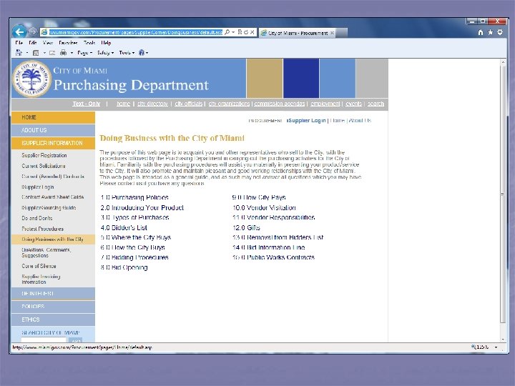Open the iSUPPLIER INFORMATION sidebar section
Screen dimensions: 515x386
coord(53,143)
